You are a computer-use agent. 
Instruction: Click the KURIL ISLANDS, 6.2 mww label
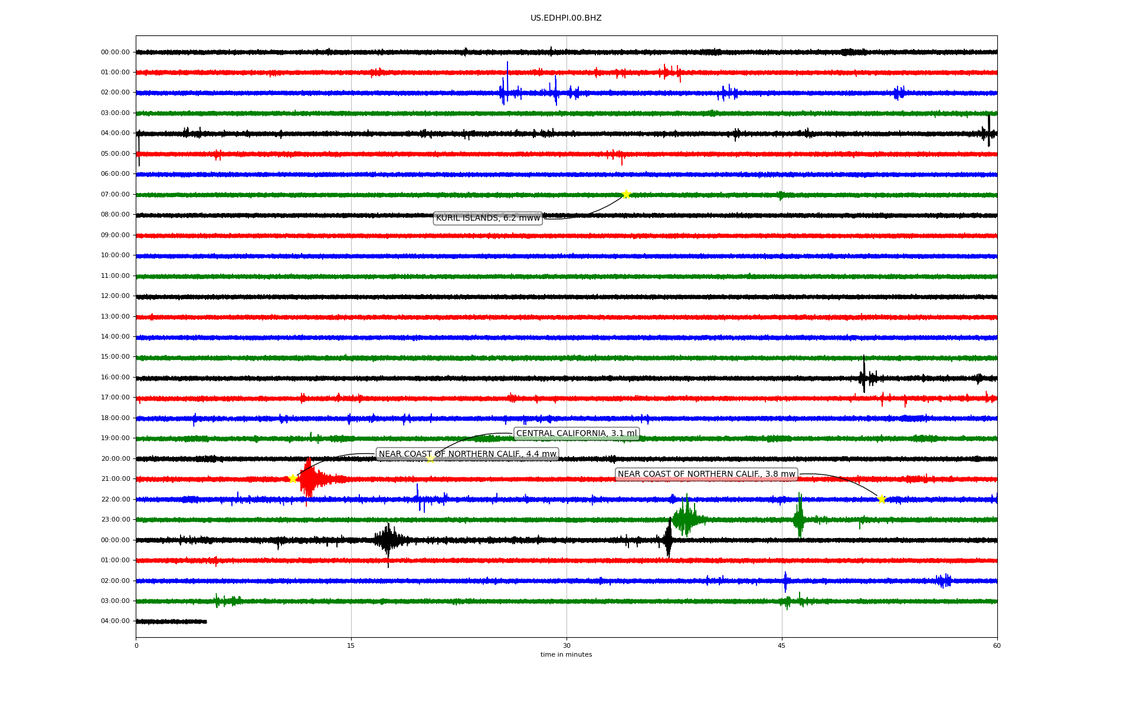(x=487, y=218)
